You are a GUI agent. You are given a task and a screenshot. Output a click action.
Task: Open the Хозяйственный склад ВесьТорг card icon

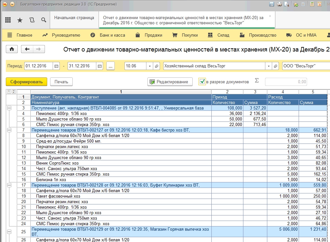coord(275,66)
